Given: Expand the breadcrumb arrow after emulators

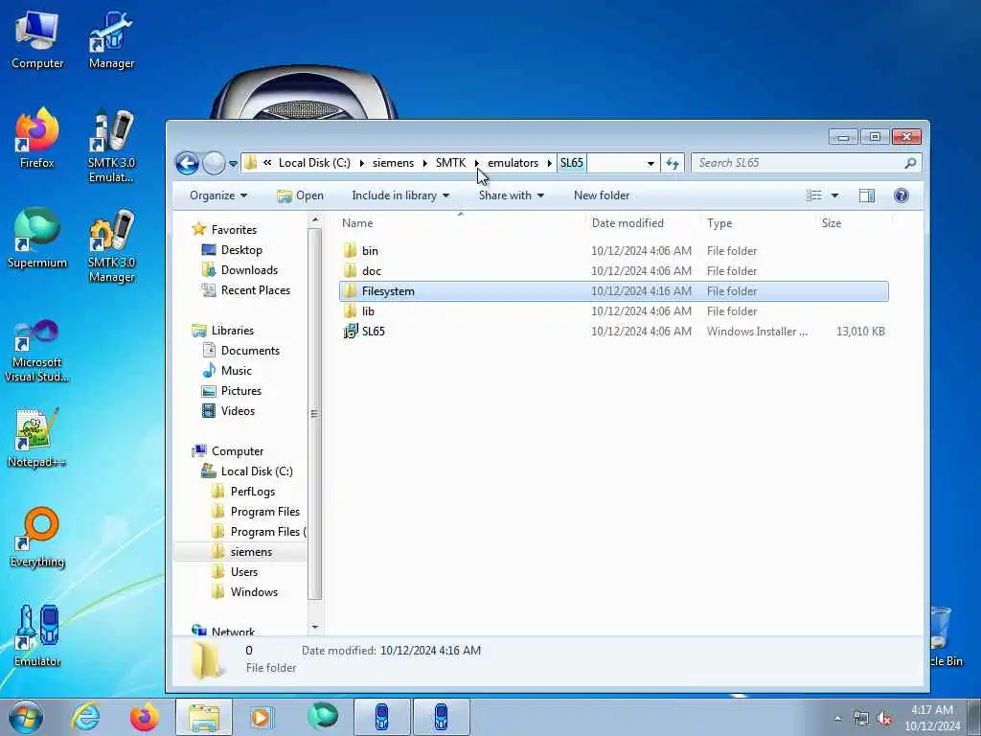Looking at the screenshot, I should [x=549, y=163].
